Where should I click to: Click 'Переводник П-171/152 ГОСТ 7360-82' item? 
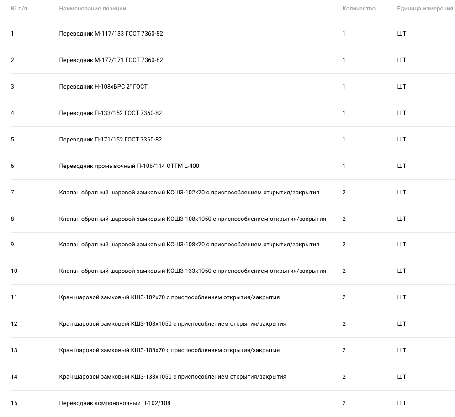[x=111, y=140]
